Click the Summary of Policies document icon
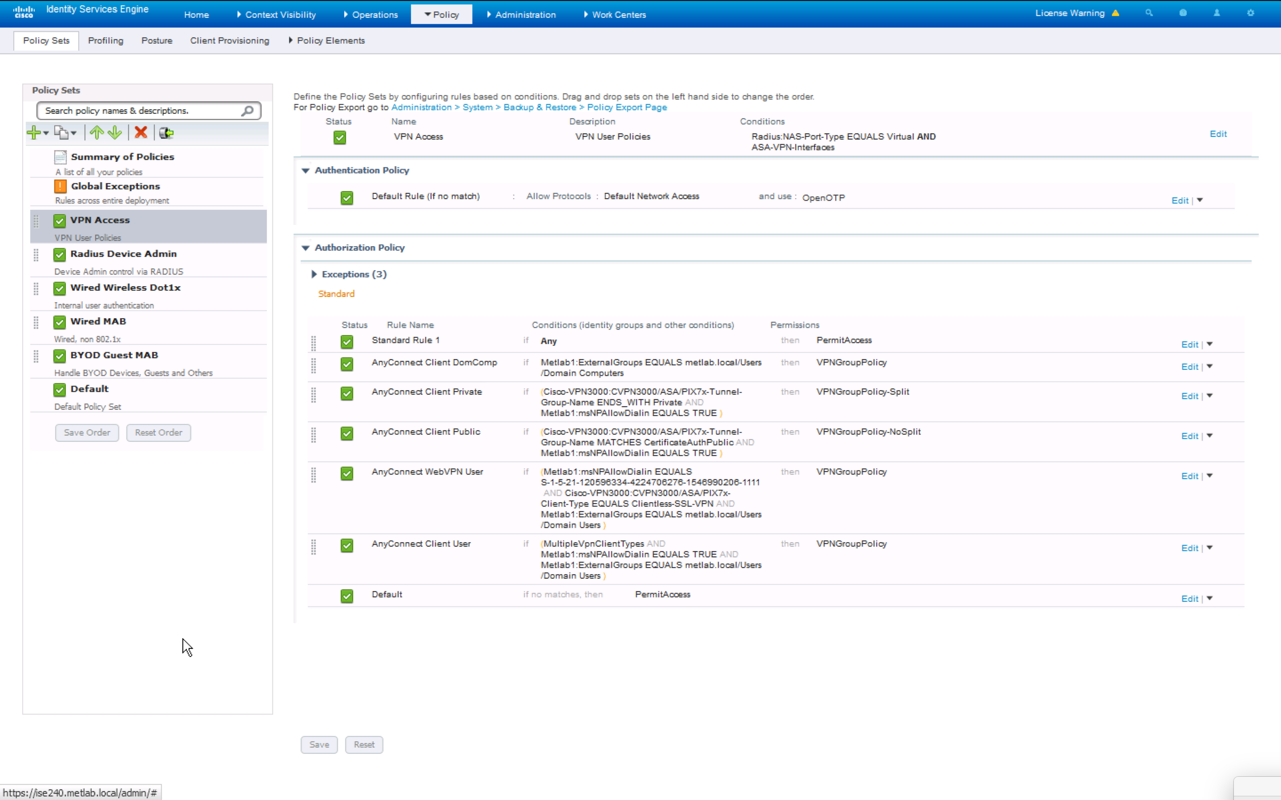This screenshot has height=800, width=1281. [x=60, y=157]
